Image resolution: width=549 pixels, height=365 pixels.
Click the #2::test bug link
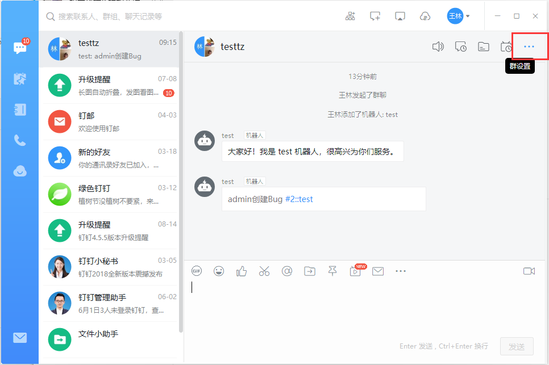click(299, 199)
